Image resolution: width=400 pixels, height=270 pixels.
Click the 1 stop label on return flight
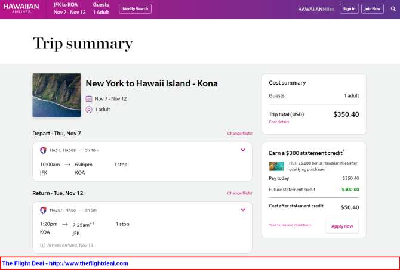(x=123, y=224)
